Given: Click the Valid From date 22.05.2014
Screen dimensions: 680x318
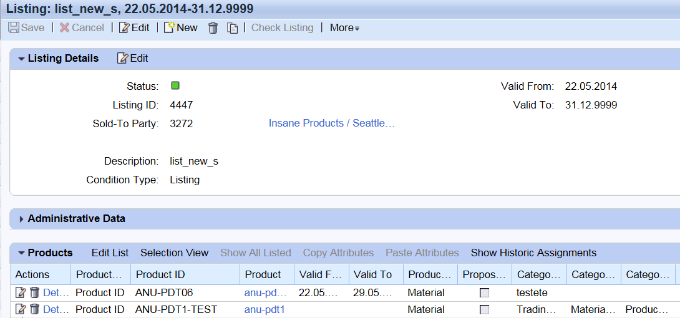Looking at the screenshot, I should click(x=591, y=86).
